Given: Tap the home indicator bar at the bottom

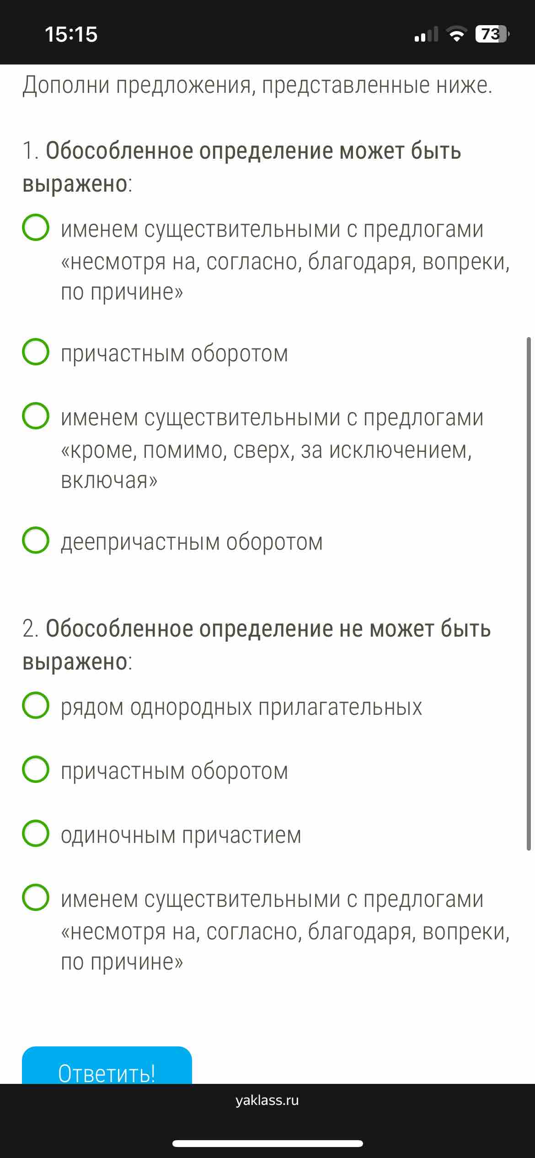Looking at the screenshot, I should click(x=267, y=1143).
